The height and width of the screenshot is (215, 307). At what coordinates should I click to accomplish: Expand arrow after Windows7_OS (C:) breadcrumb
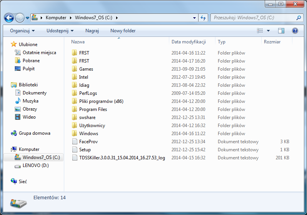click(117, 18)
